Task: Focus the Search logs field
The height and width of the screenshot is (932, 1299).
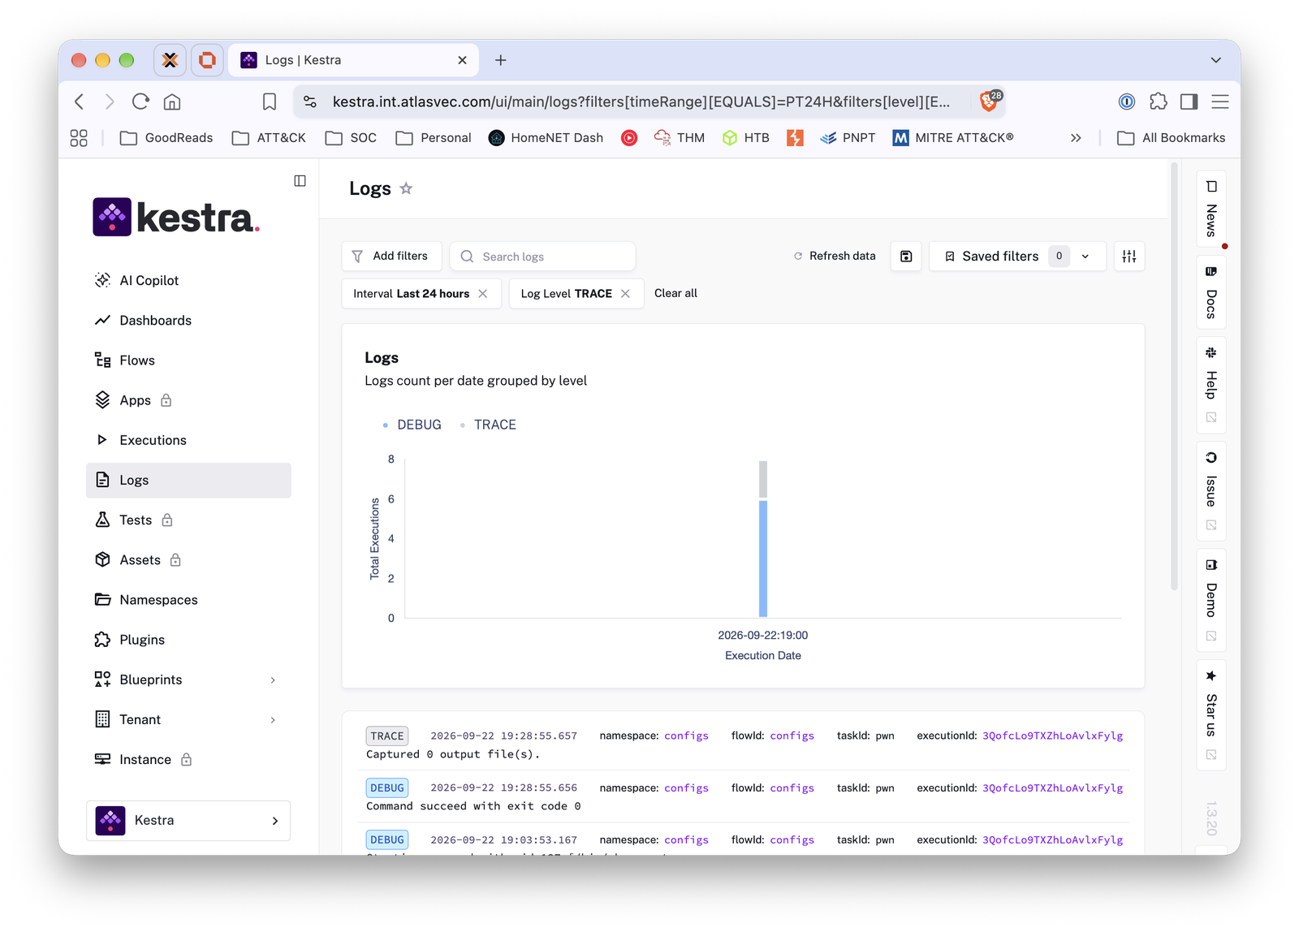Action: [542, 257]
